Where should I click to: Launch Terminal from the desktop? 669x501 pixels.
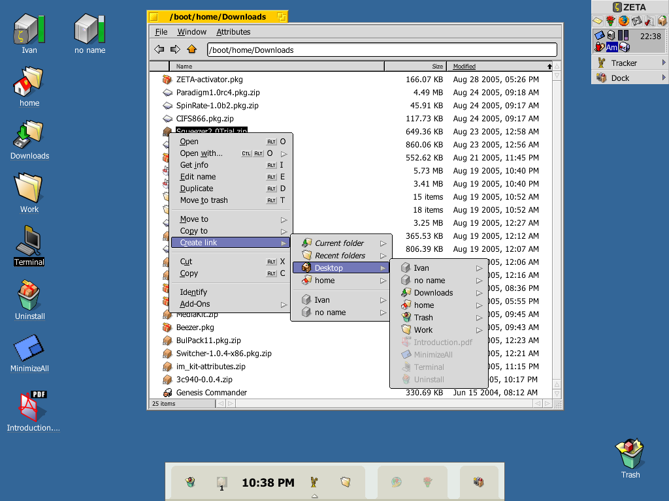click(x=29, y=241)
